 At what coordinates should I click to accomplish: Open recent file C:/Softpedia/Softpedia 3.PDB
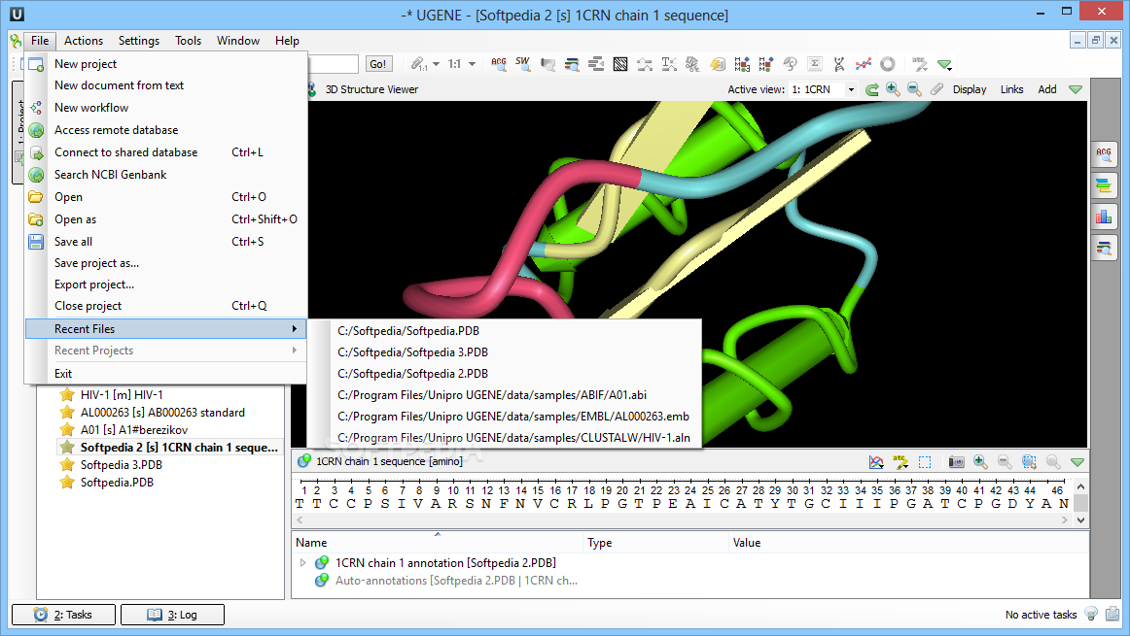(504, 351)
